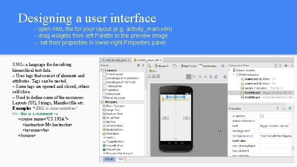Click the blue preview settings gear icon
Viewport: 297px width, 167px height.
tap(225, 77)
